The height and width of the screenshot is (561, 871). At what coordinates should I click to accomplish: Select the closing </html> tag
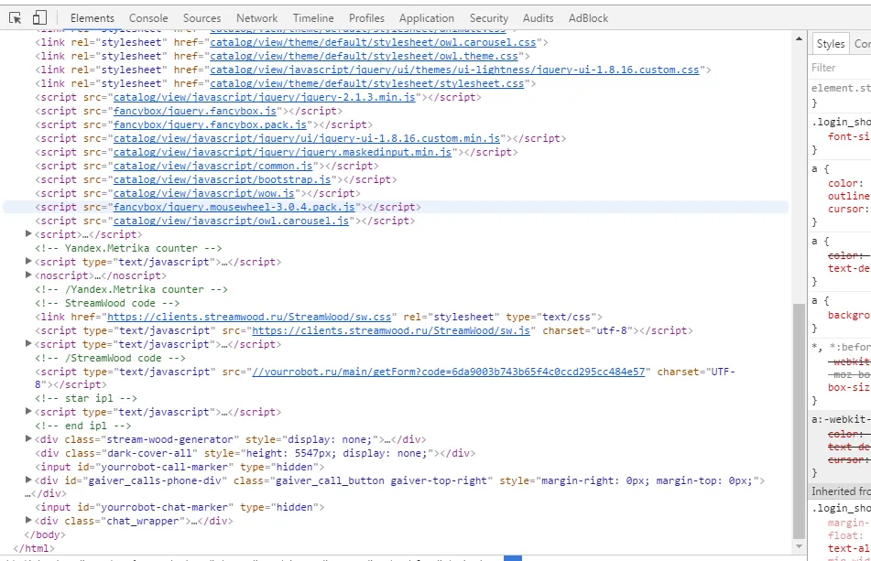coord(34,548)
